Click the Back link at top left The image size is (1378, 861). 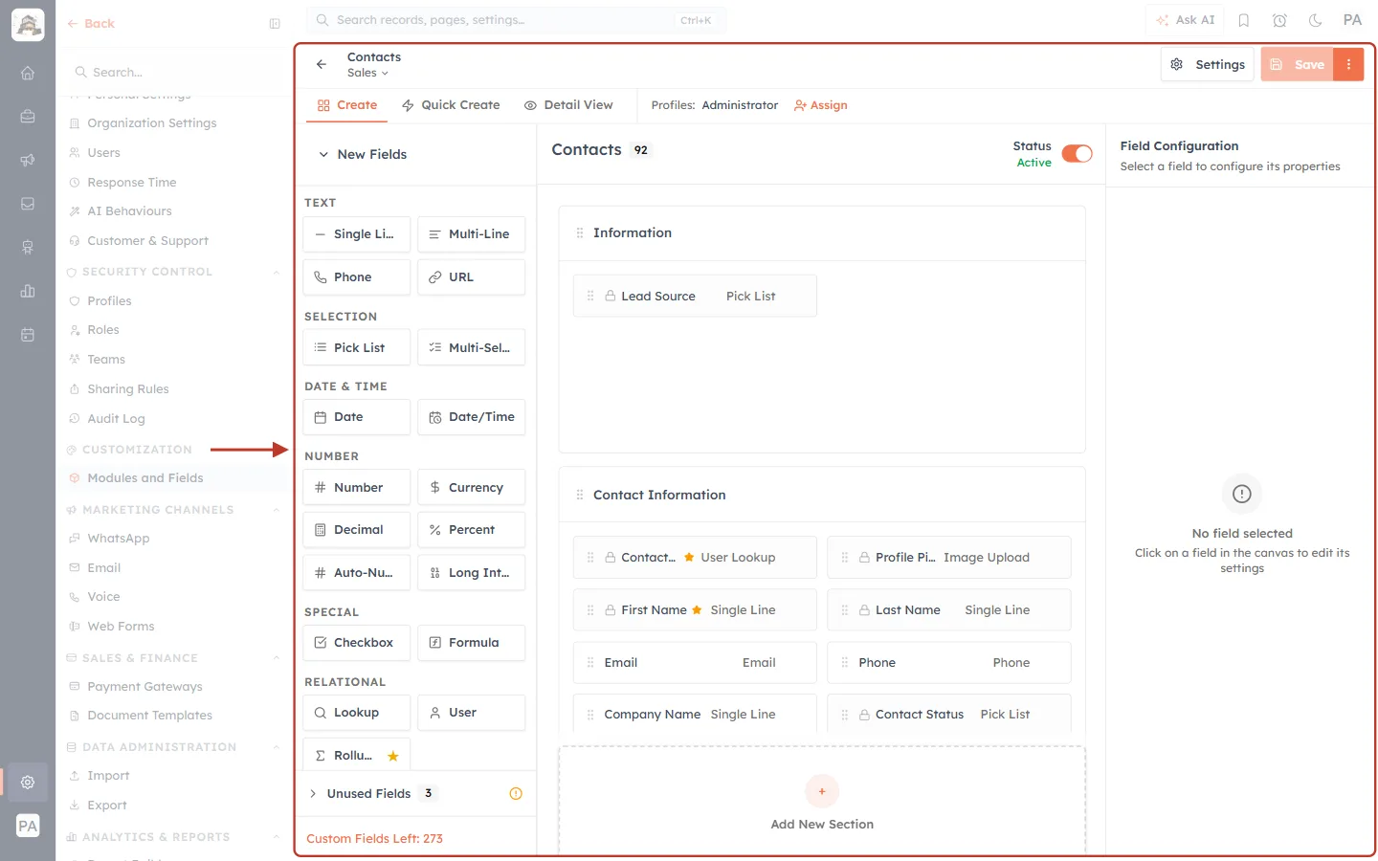point(91,24)
